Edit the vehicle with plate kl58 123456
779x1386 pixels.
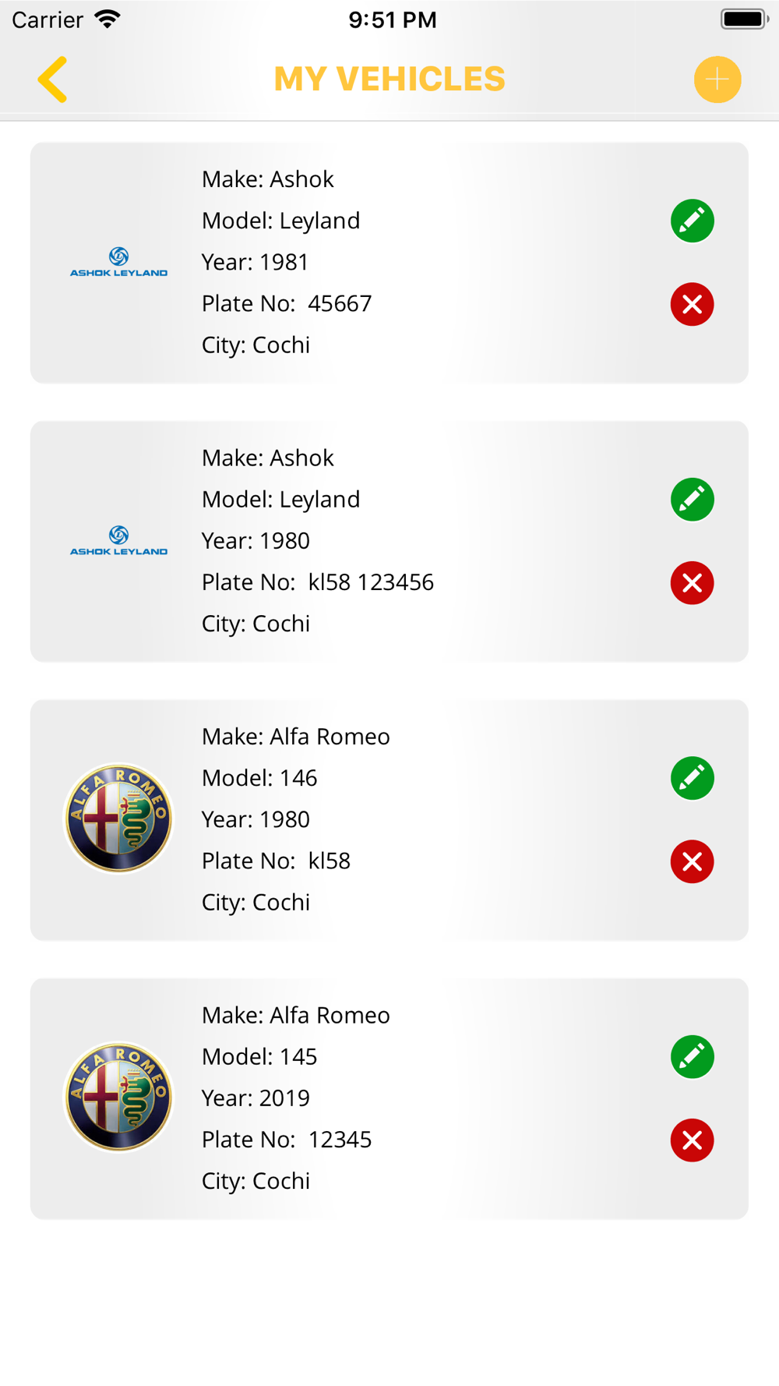[x=692, y=499]
